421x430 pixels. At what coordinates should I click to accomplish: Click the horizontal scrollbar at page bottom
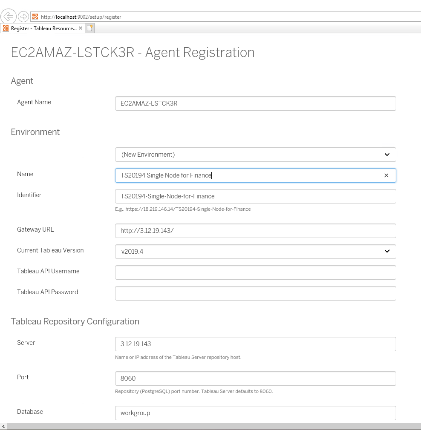tap(213, 426)
